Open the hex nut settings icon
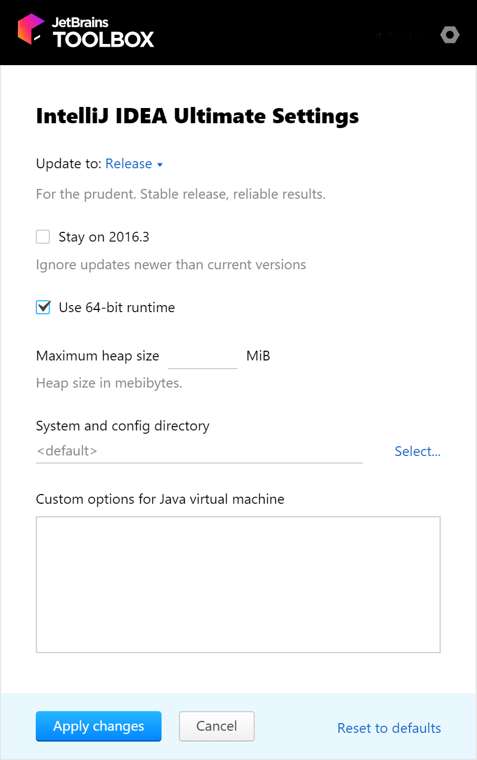477x760 pixels. 450,35
